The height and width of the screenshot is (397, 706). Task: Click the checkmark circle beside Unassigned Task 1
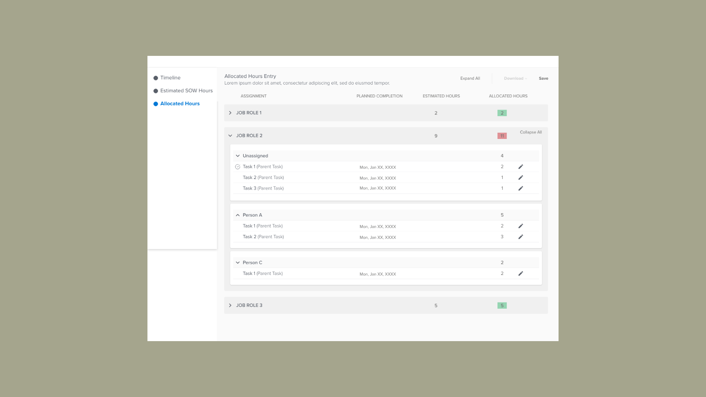[x=238, y=167]
